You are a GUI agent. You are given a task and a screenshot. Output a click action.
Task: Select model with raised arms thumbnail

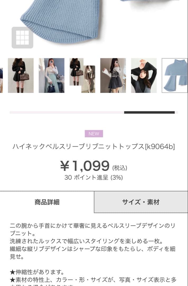click(144, 75)
